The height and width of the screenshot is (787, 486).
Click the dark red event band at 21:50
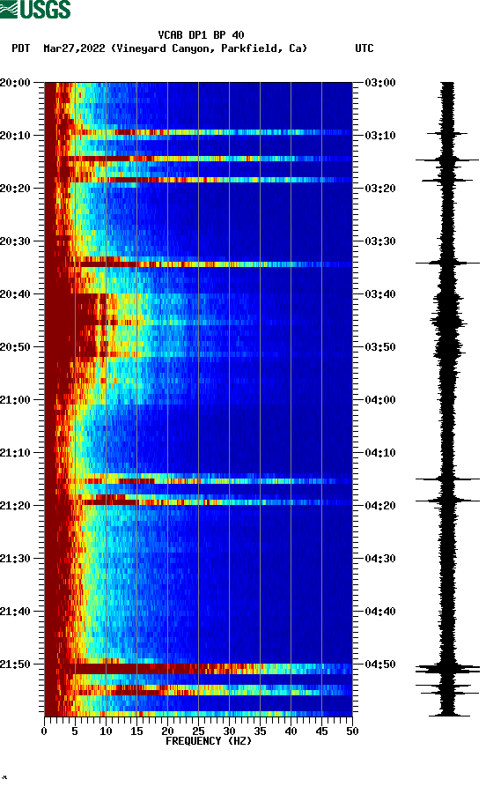click(x=199, y=669)
